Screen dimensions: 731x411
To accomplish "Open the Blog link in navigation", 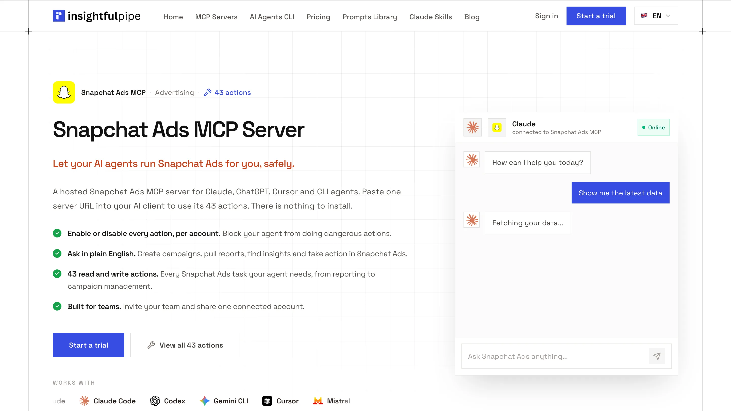I will click(472, 17).
